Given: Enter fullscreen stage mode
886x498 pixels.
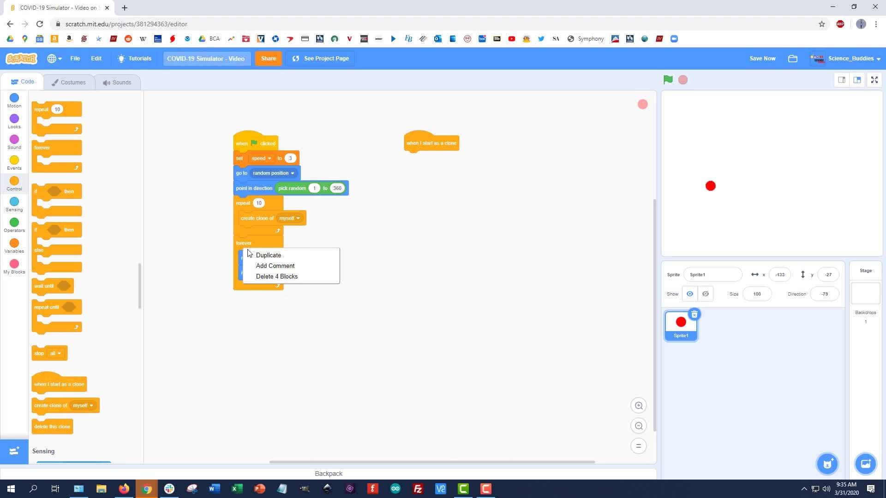Looking at the screenshot, I should point(874,79).
